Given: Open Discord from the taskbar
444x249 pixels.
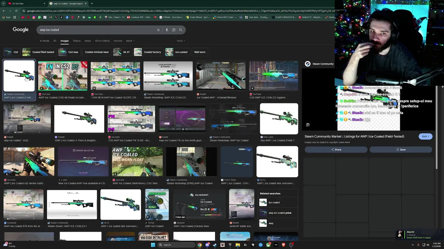Looking at the screenshot, I should coord(207,245).
